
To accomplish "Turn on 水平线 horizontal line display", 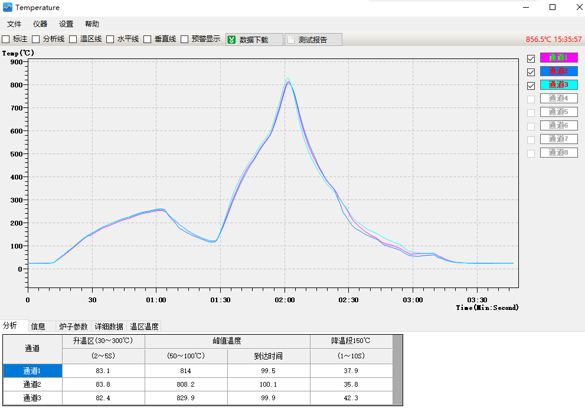I will (110, 39).
